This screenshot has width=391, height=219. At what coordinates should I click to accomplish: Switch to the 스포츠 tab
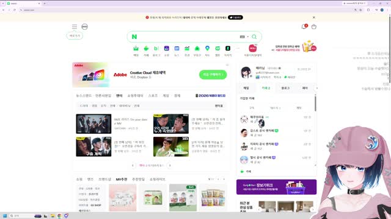click(153, 96)
